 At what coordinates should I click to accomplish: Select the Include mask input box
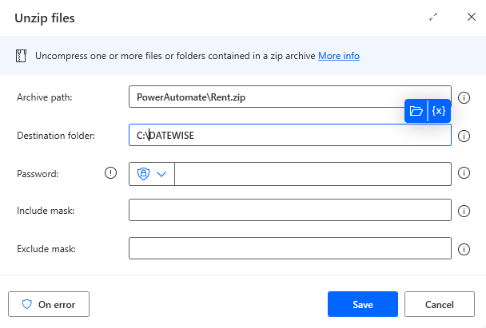289,211
